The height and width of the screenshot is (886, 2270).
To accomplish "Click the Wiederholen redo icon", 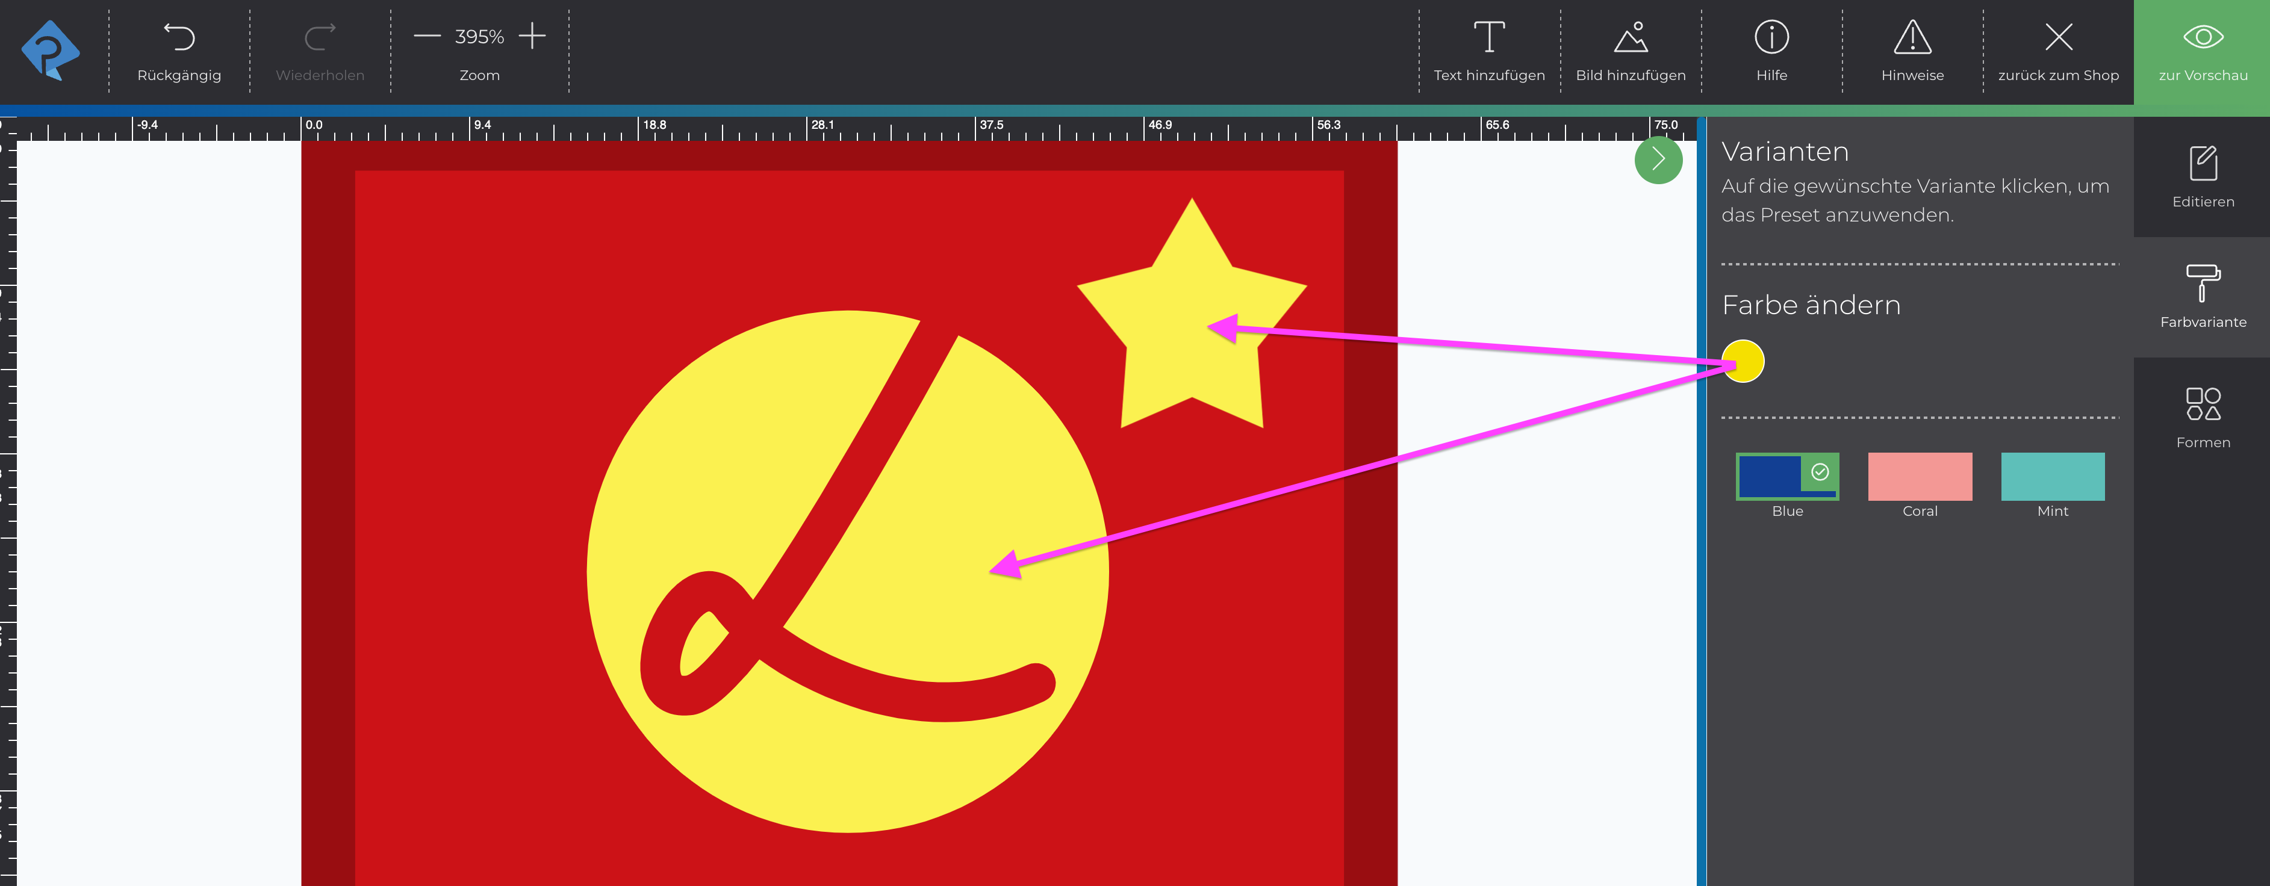I will click(320, 38).
